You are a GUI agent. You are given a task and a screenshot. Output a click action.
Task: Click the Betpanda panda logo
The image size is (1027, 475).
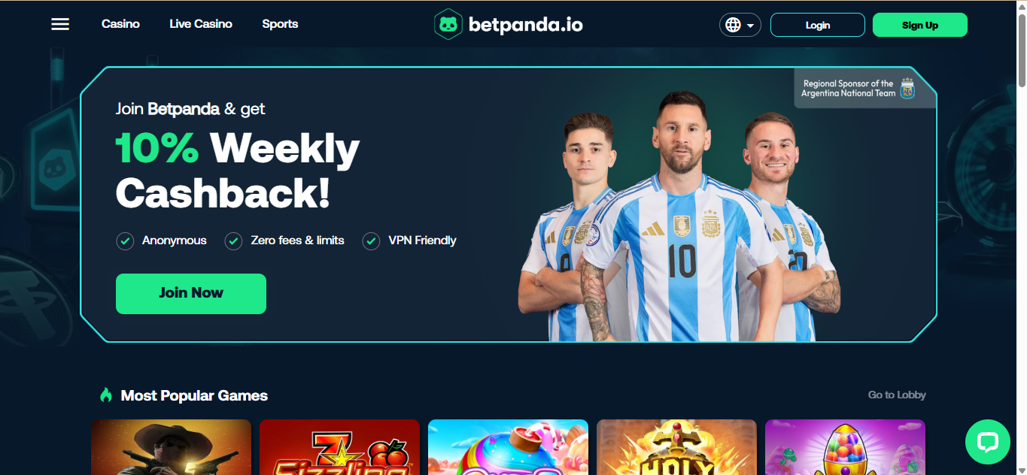pos(448,24)
